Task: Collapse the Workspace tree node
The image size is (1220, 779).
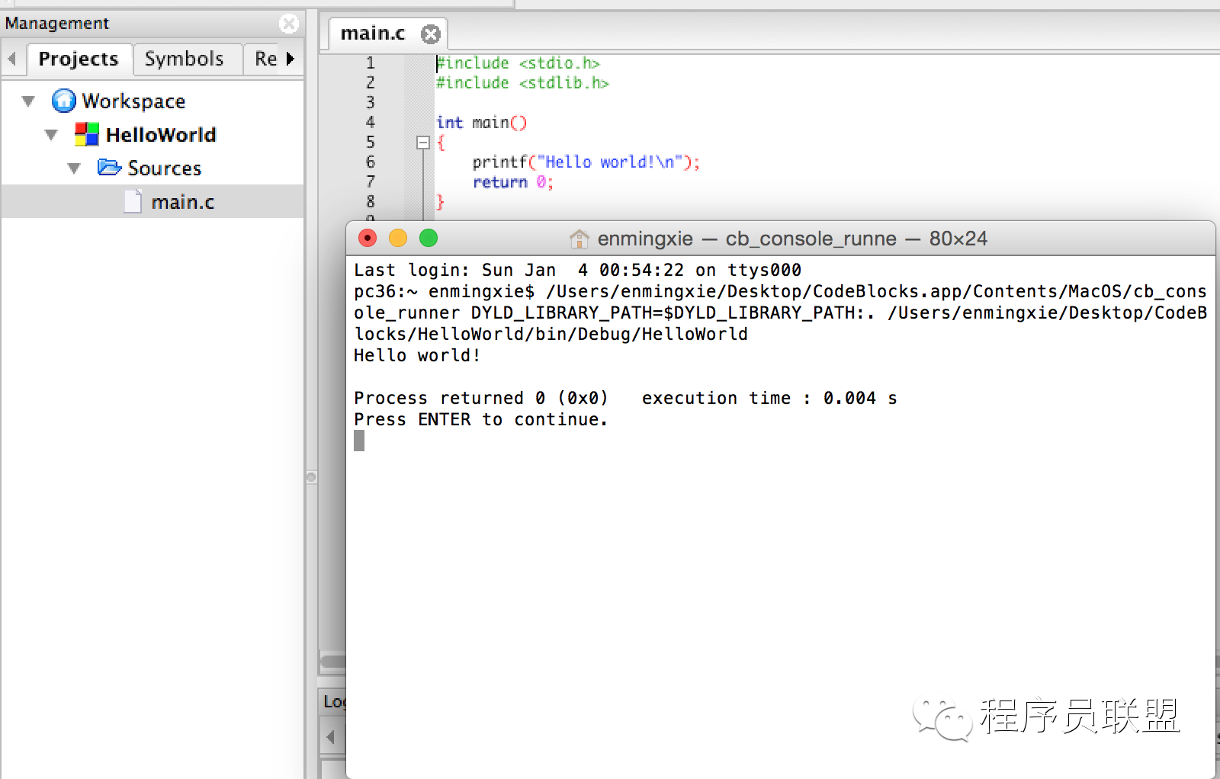Action: coord(29,101)
